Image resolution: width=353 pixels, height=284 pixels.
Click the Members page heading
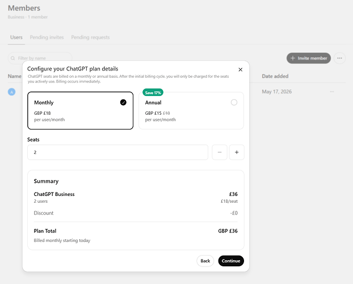(x=24, y=8)
